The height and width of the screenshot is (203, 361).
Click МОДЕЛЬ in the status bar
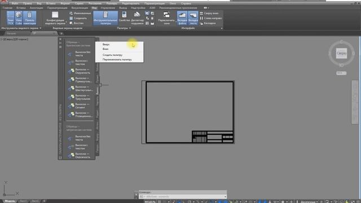[x=150, y=201]
